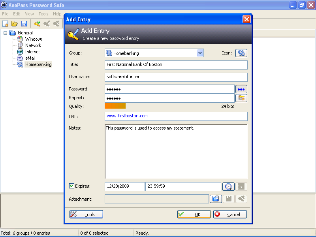This screenshot has width=316, height=237.
Task: Click the Open database folder icon
Action: tap(15, 24)
